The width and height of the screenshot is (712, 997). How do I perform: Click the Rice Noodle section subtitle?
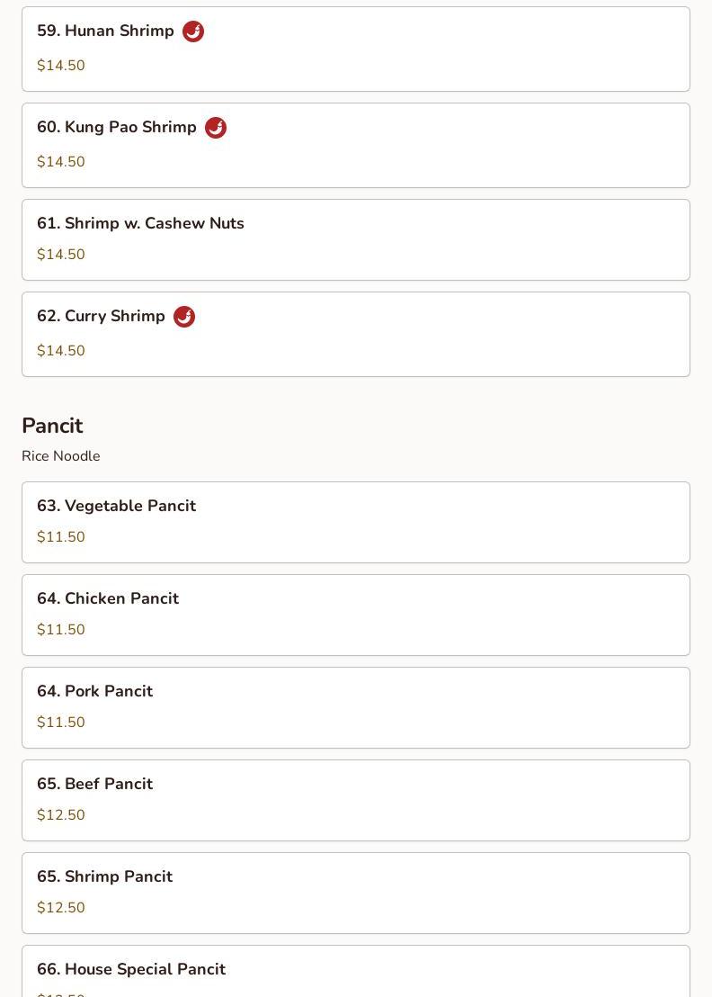[61, 456]
